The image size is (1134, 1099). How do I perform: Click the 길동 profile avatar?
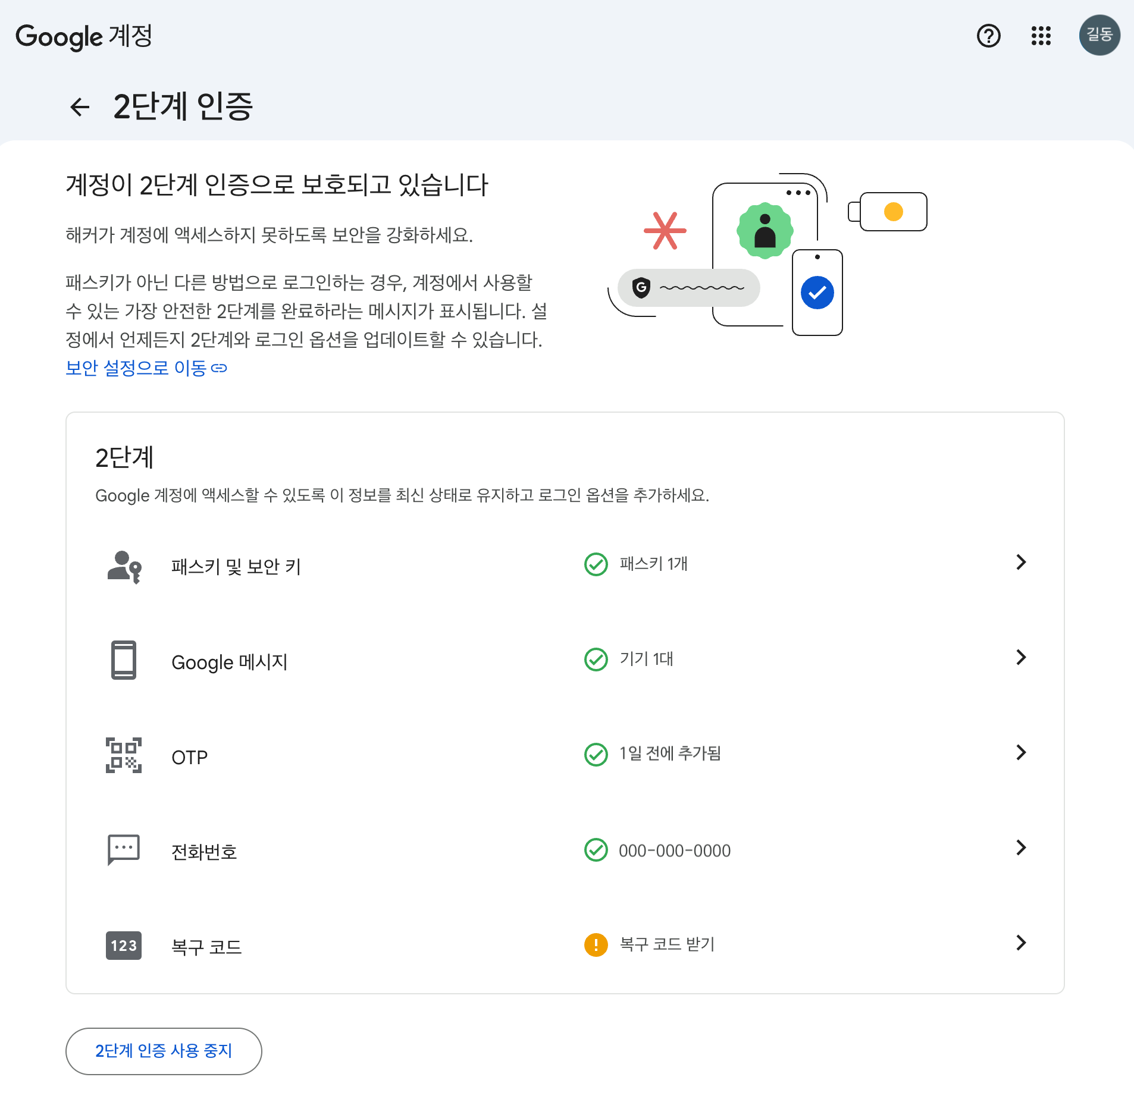pyautogui.click(x=1099, y=36)
